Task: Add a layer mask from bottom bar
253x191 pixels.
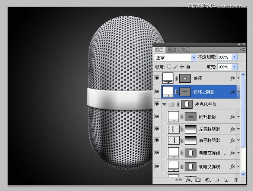Action: (198, 180)
